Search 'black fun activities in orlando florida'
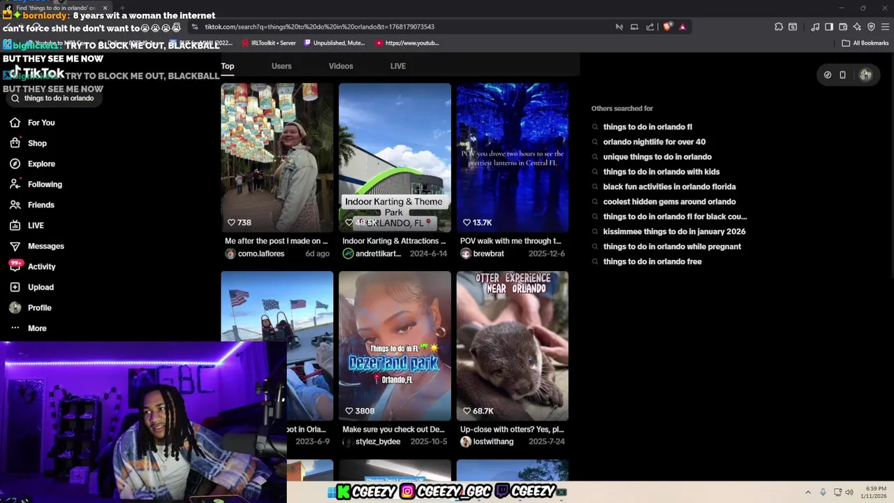The image size is (894, 503). [669, 187]
